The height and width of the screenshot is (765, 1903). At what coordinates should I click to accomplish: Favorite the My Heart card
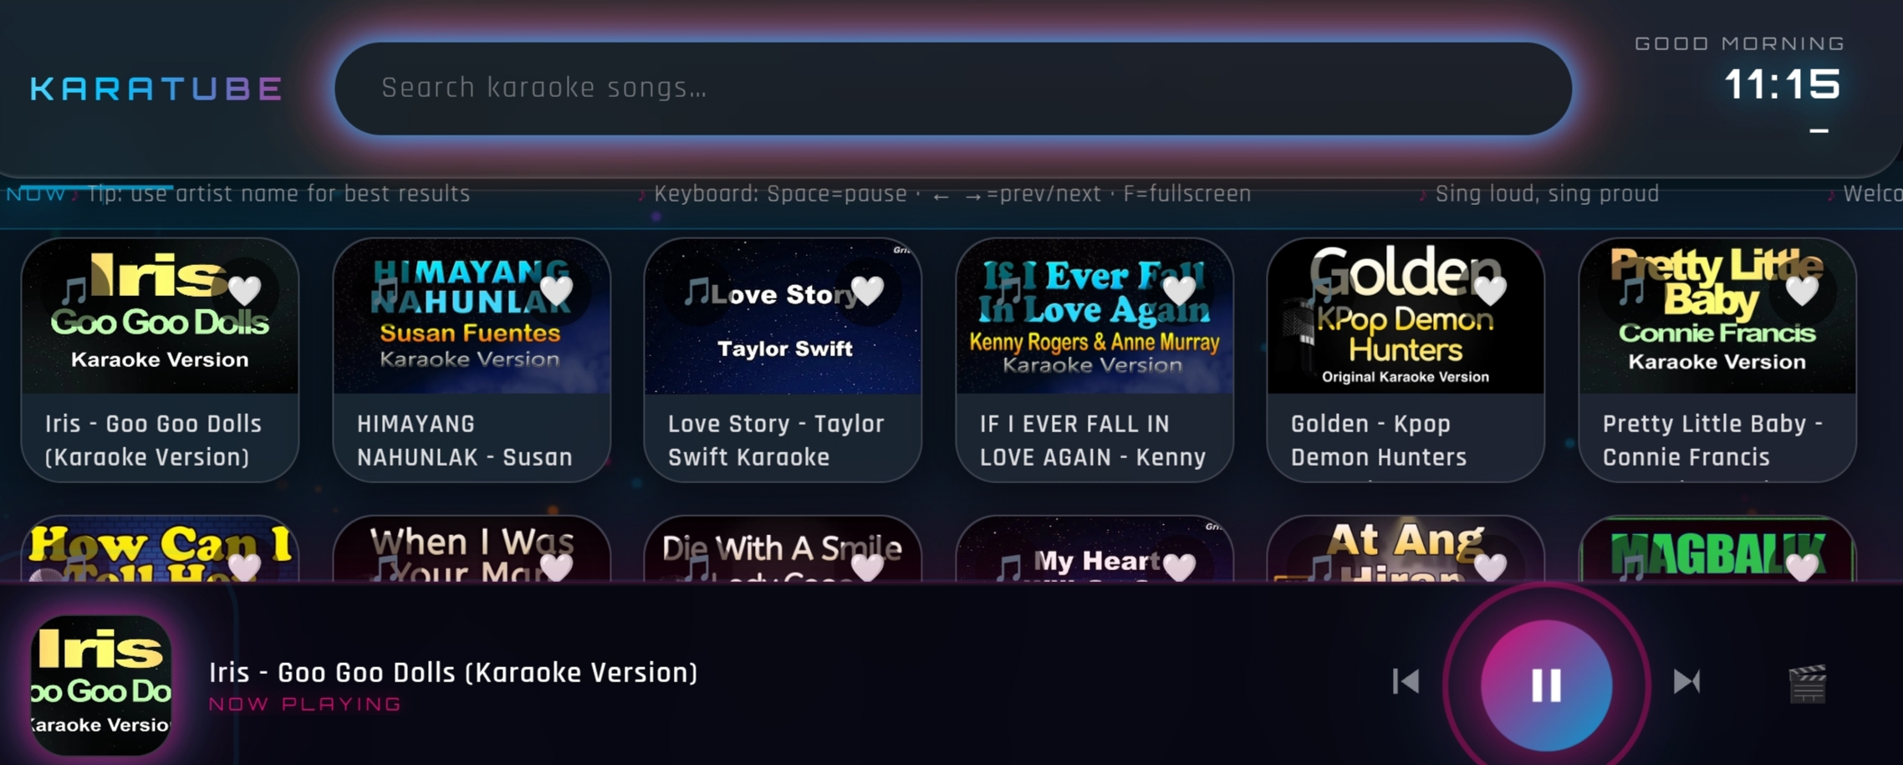1180,567
